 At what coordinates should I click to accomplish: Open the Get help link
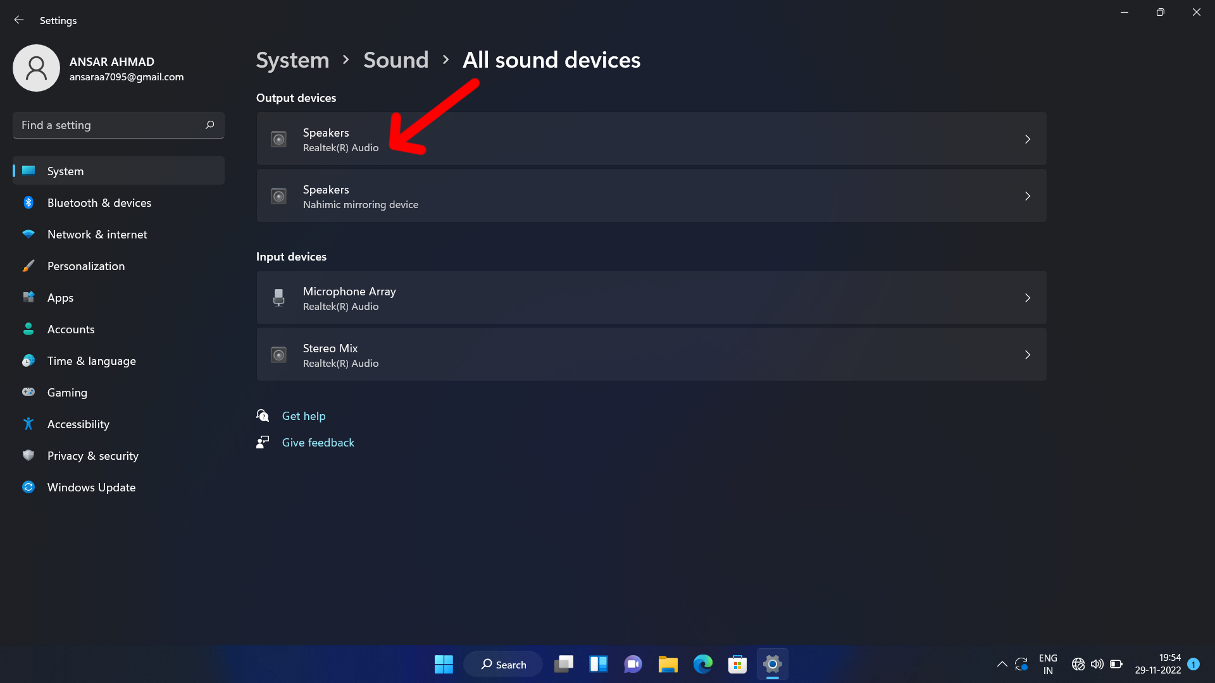[x=304, y=415]
